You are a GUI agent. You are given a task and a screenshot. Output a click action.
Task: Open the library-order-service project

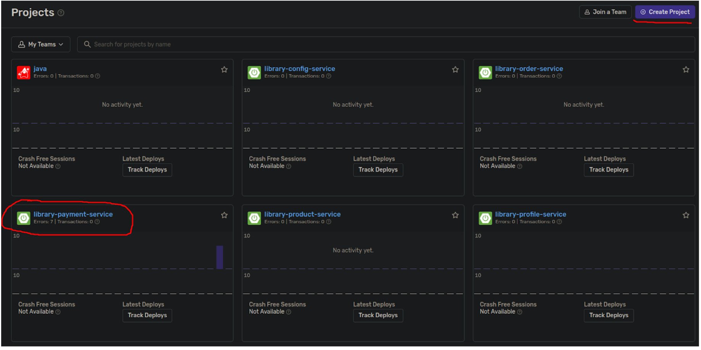pos(529,69)
